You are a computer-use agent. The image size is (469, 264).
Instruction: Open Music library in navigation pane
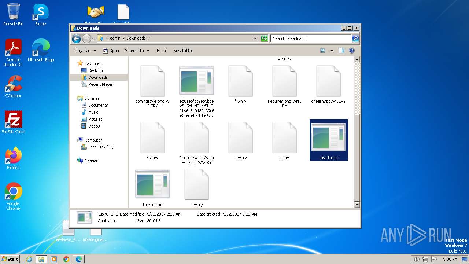point(93,112)
